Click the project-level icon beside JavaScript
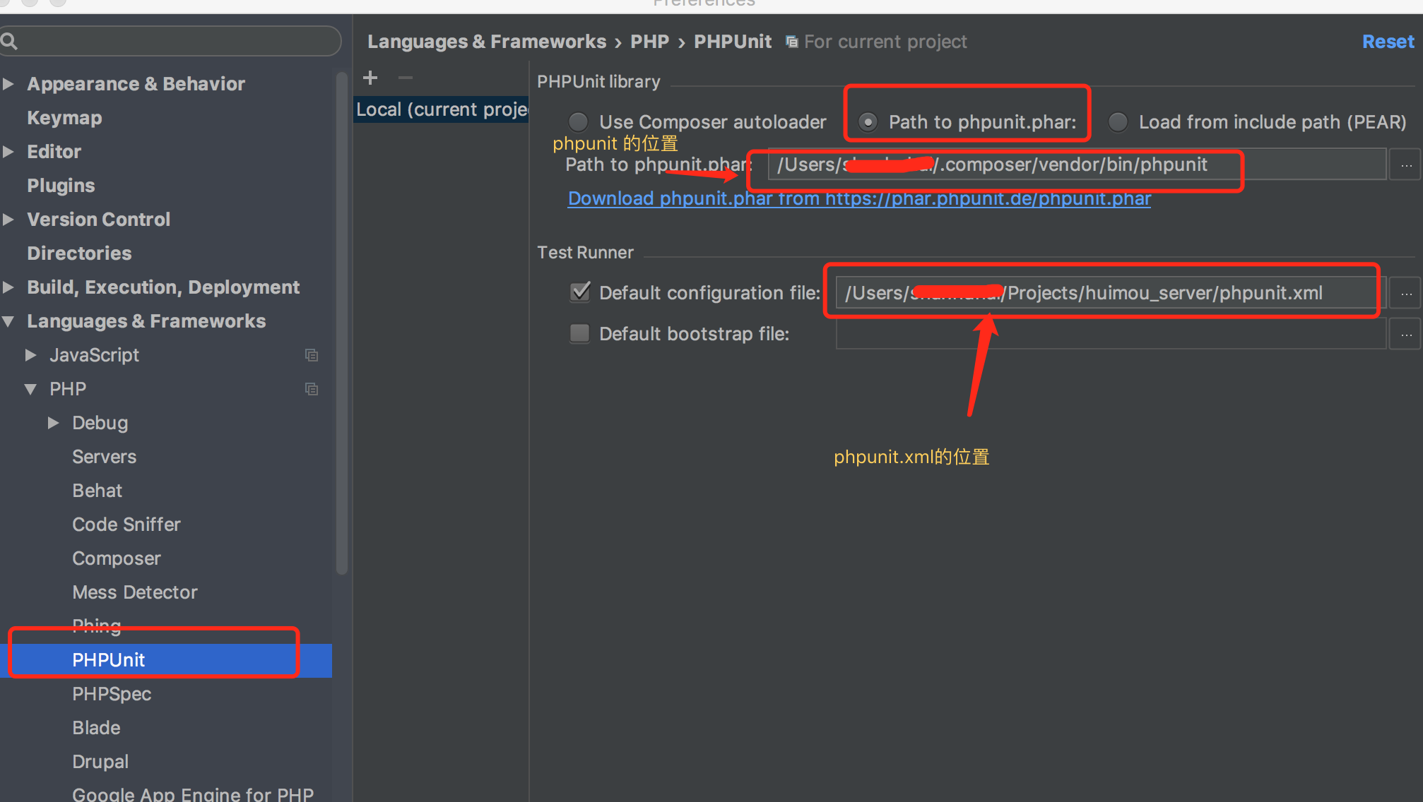Viewport: 1423px width, 802px height. [312, 355]
